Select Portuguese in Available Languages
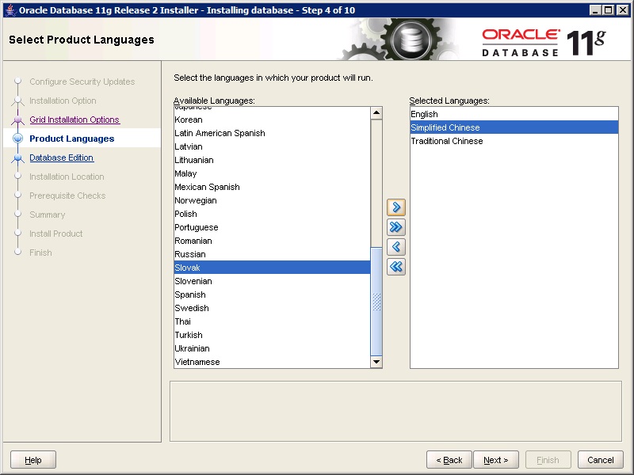 click(x=272, y=227)
